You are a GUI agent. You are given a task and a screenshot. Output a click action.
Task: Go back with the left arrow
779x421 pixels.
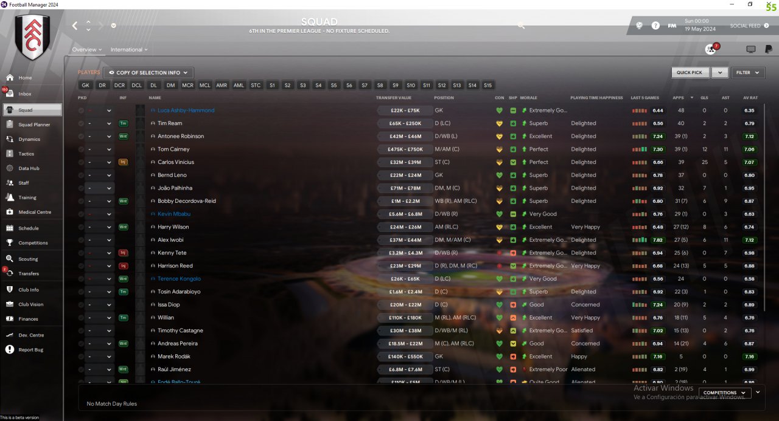pyautogui.click(x=75, y=26)
